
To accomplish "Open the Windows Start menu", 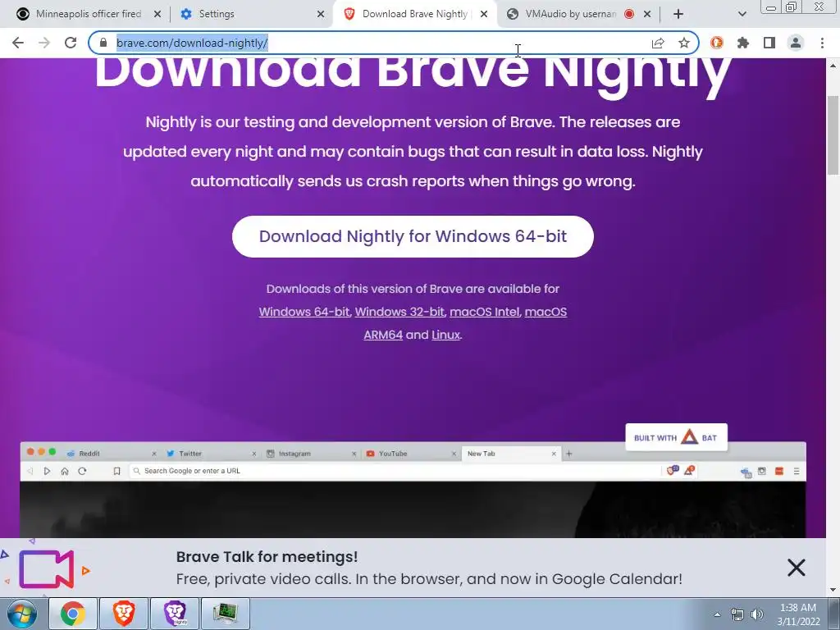I will pos(21,614).
